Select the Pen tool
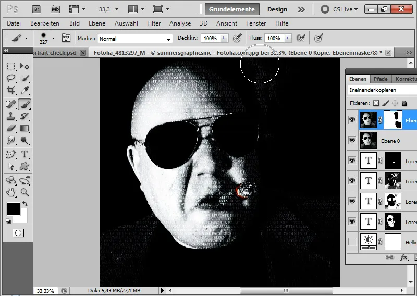 tap(10, 154)
